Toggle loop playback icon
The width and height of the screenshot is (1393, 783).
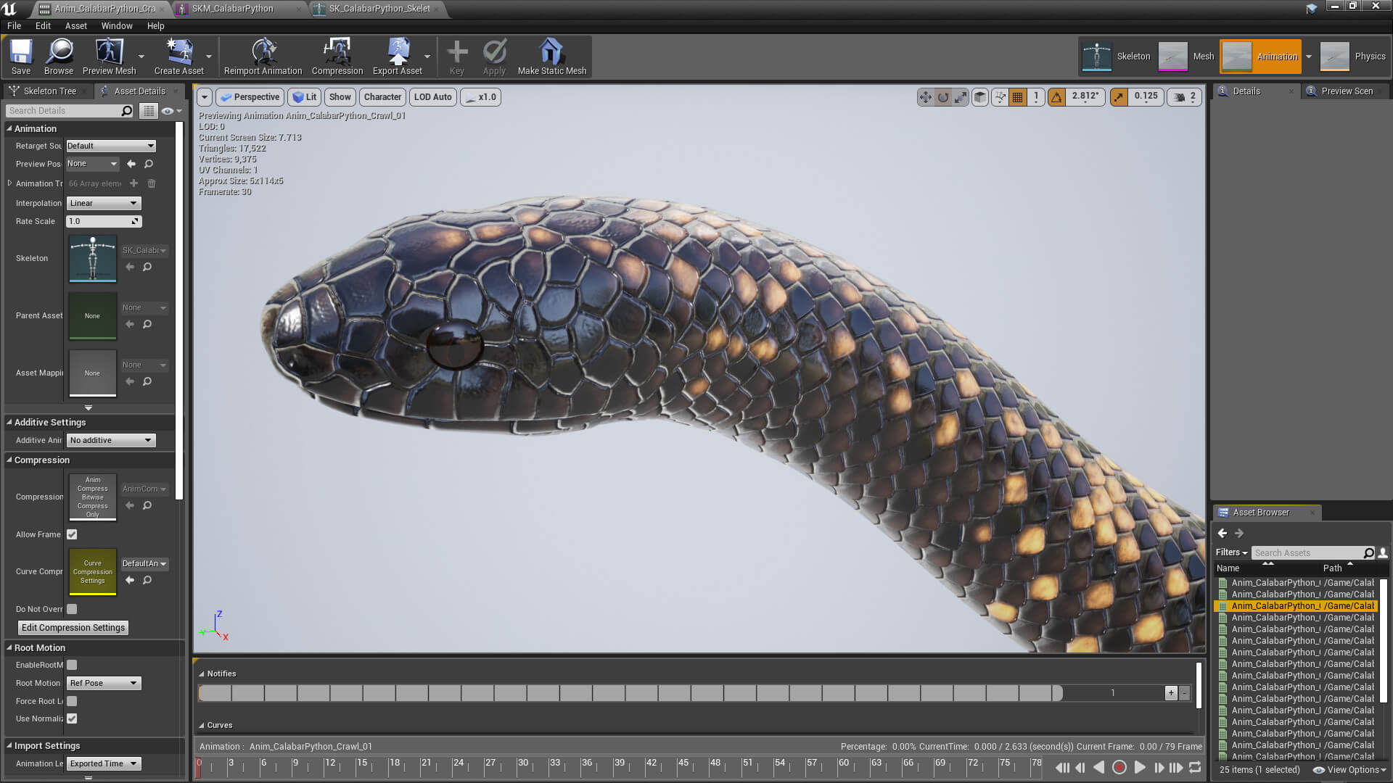[1195, 767]
